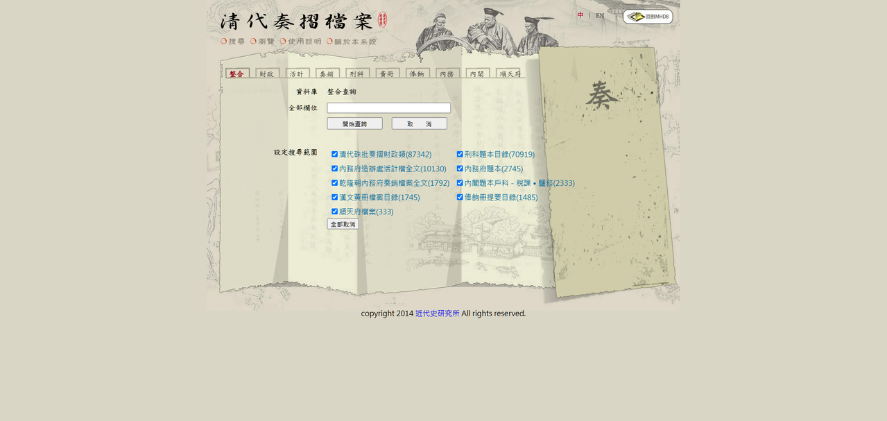Click the 回到MHDB logo button

[x=648, y=17]
